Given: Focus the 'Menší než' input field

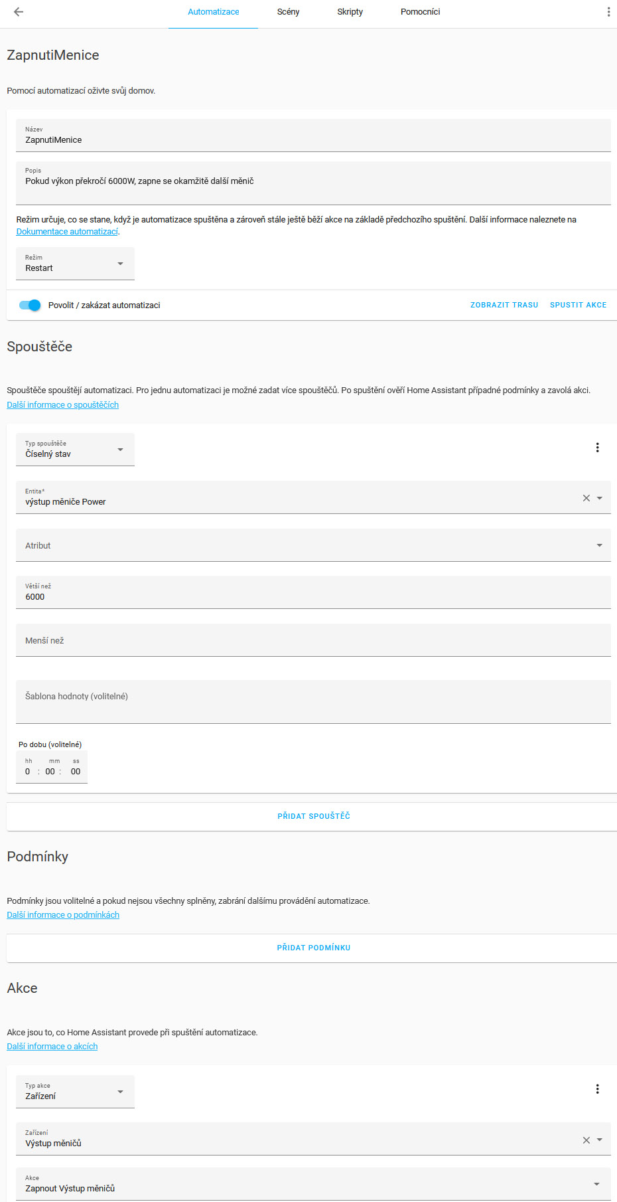Looking at the screenshot, I should 313,641.
